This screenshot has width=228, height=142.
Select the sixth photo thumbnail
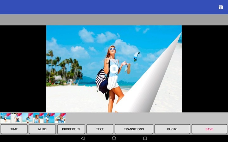60,118
